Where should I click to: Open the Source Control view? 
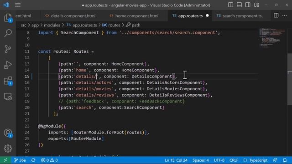[8, 49]
